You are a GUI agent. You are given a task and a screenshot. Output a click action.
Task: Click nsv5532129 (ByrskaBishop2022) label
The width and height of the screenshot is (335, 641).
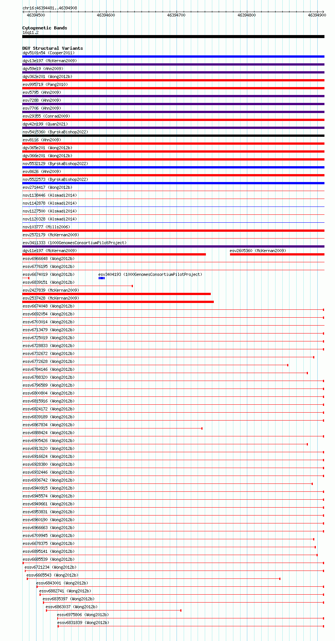(x=55, y=164)
